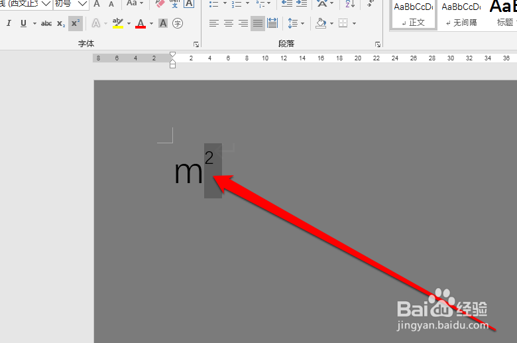Viewport: 517px width, 343px height.
Task: Open font color dropdown arrow
Action: coord(151,23)
